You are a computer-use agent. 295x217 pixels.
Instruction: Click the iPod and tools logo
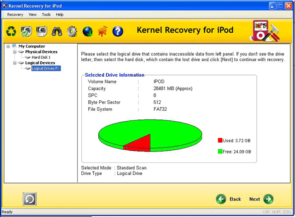coord(265,31)
